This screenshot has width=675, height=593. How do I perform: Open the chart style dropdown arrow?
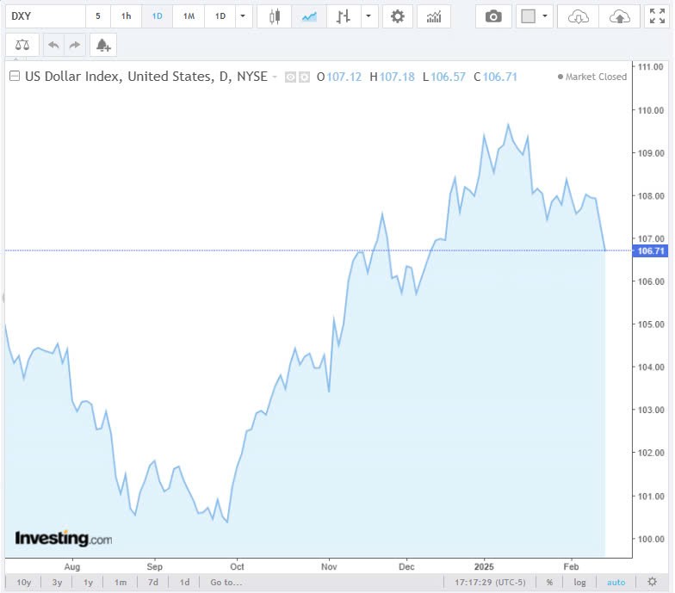369,16
